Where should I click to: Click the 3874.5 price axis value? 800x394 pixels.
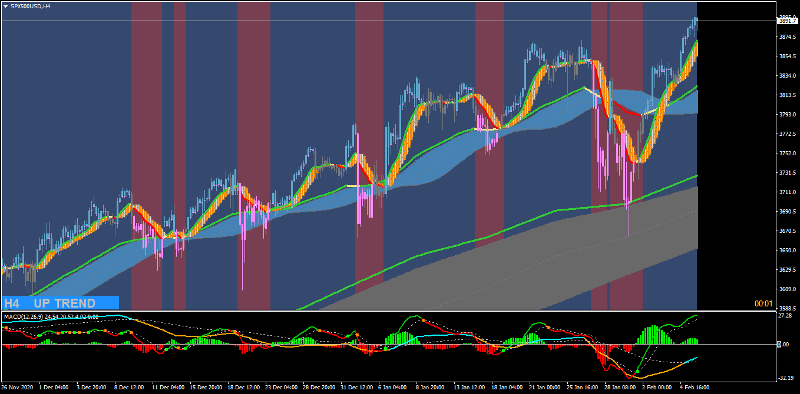tap(788, 37)
